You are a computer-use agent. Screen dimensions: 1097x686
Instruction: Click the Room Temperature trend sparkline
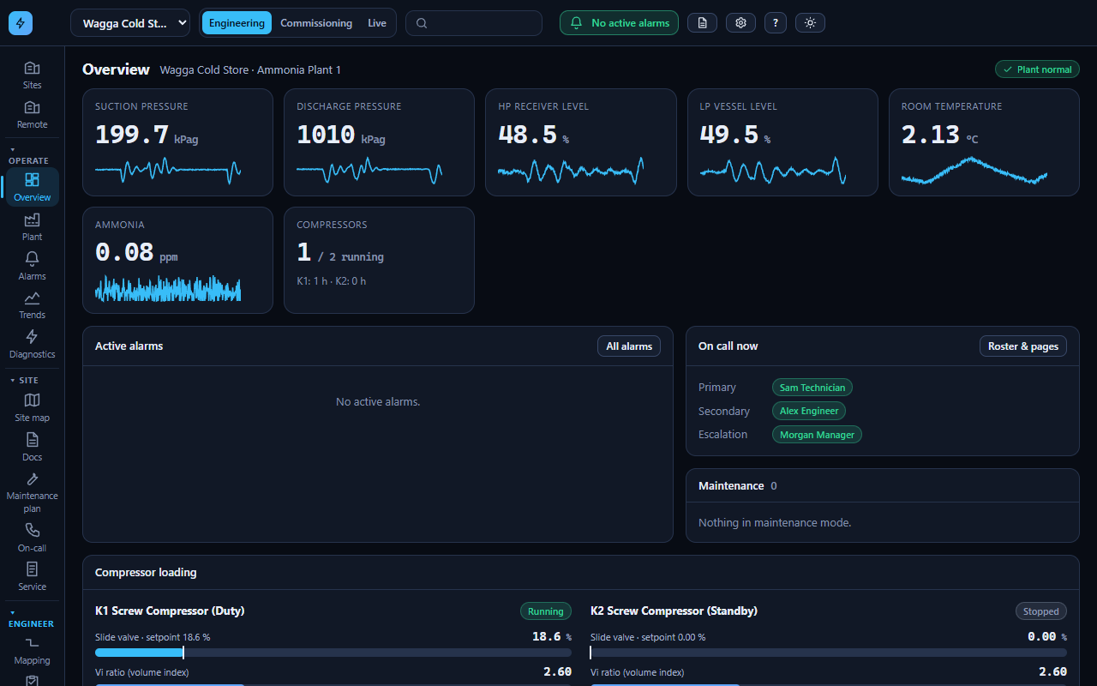[974, 171]
